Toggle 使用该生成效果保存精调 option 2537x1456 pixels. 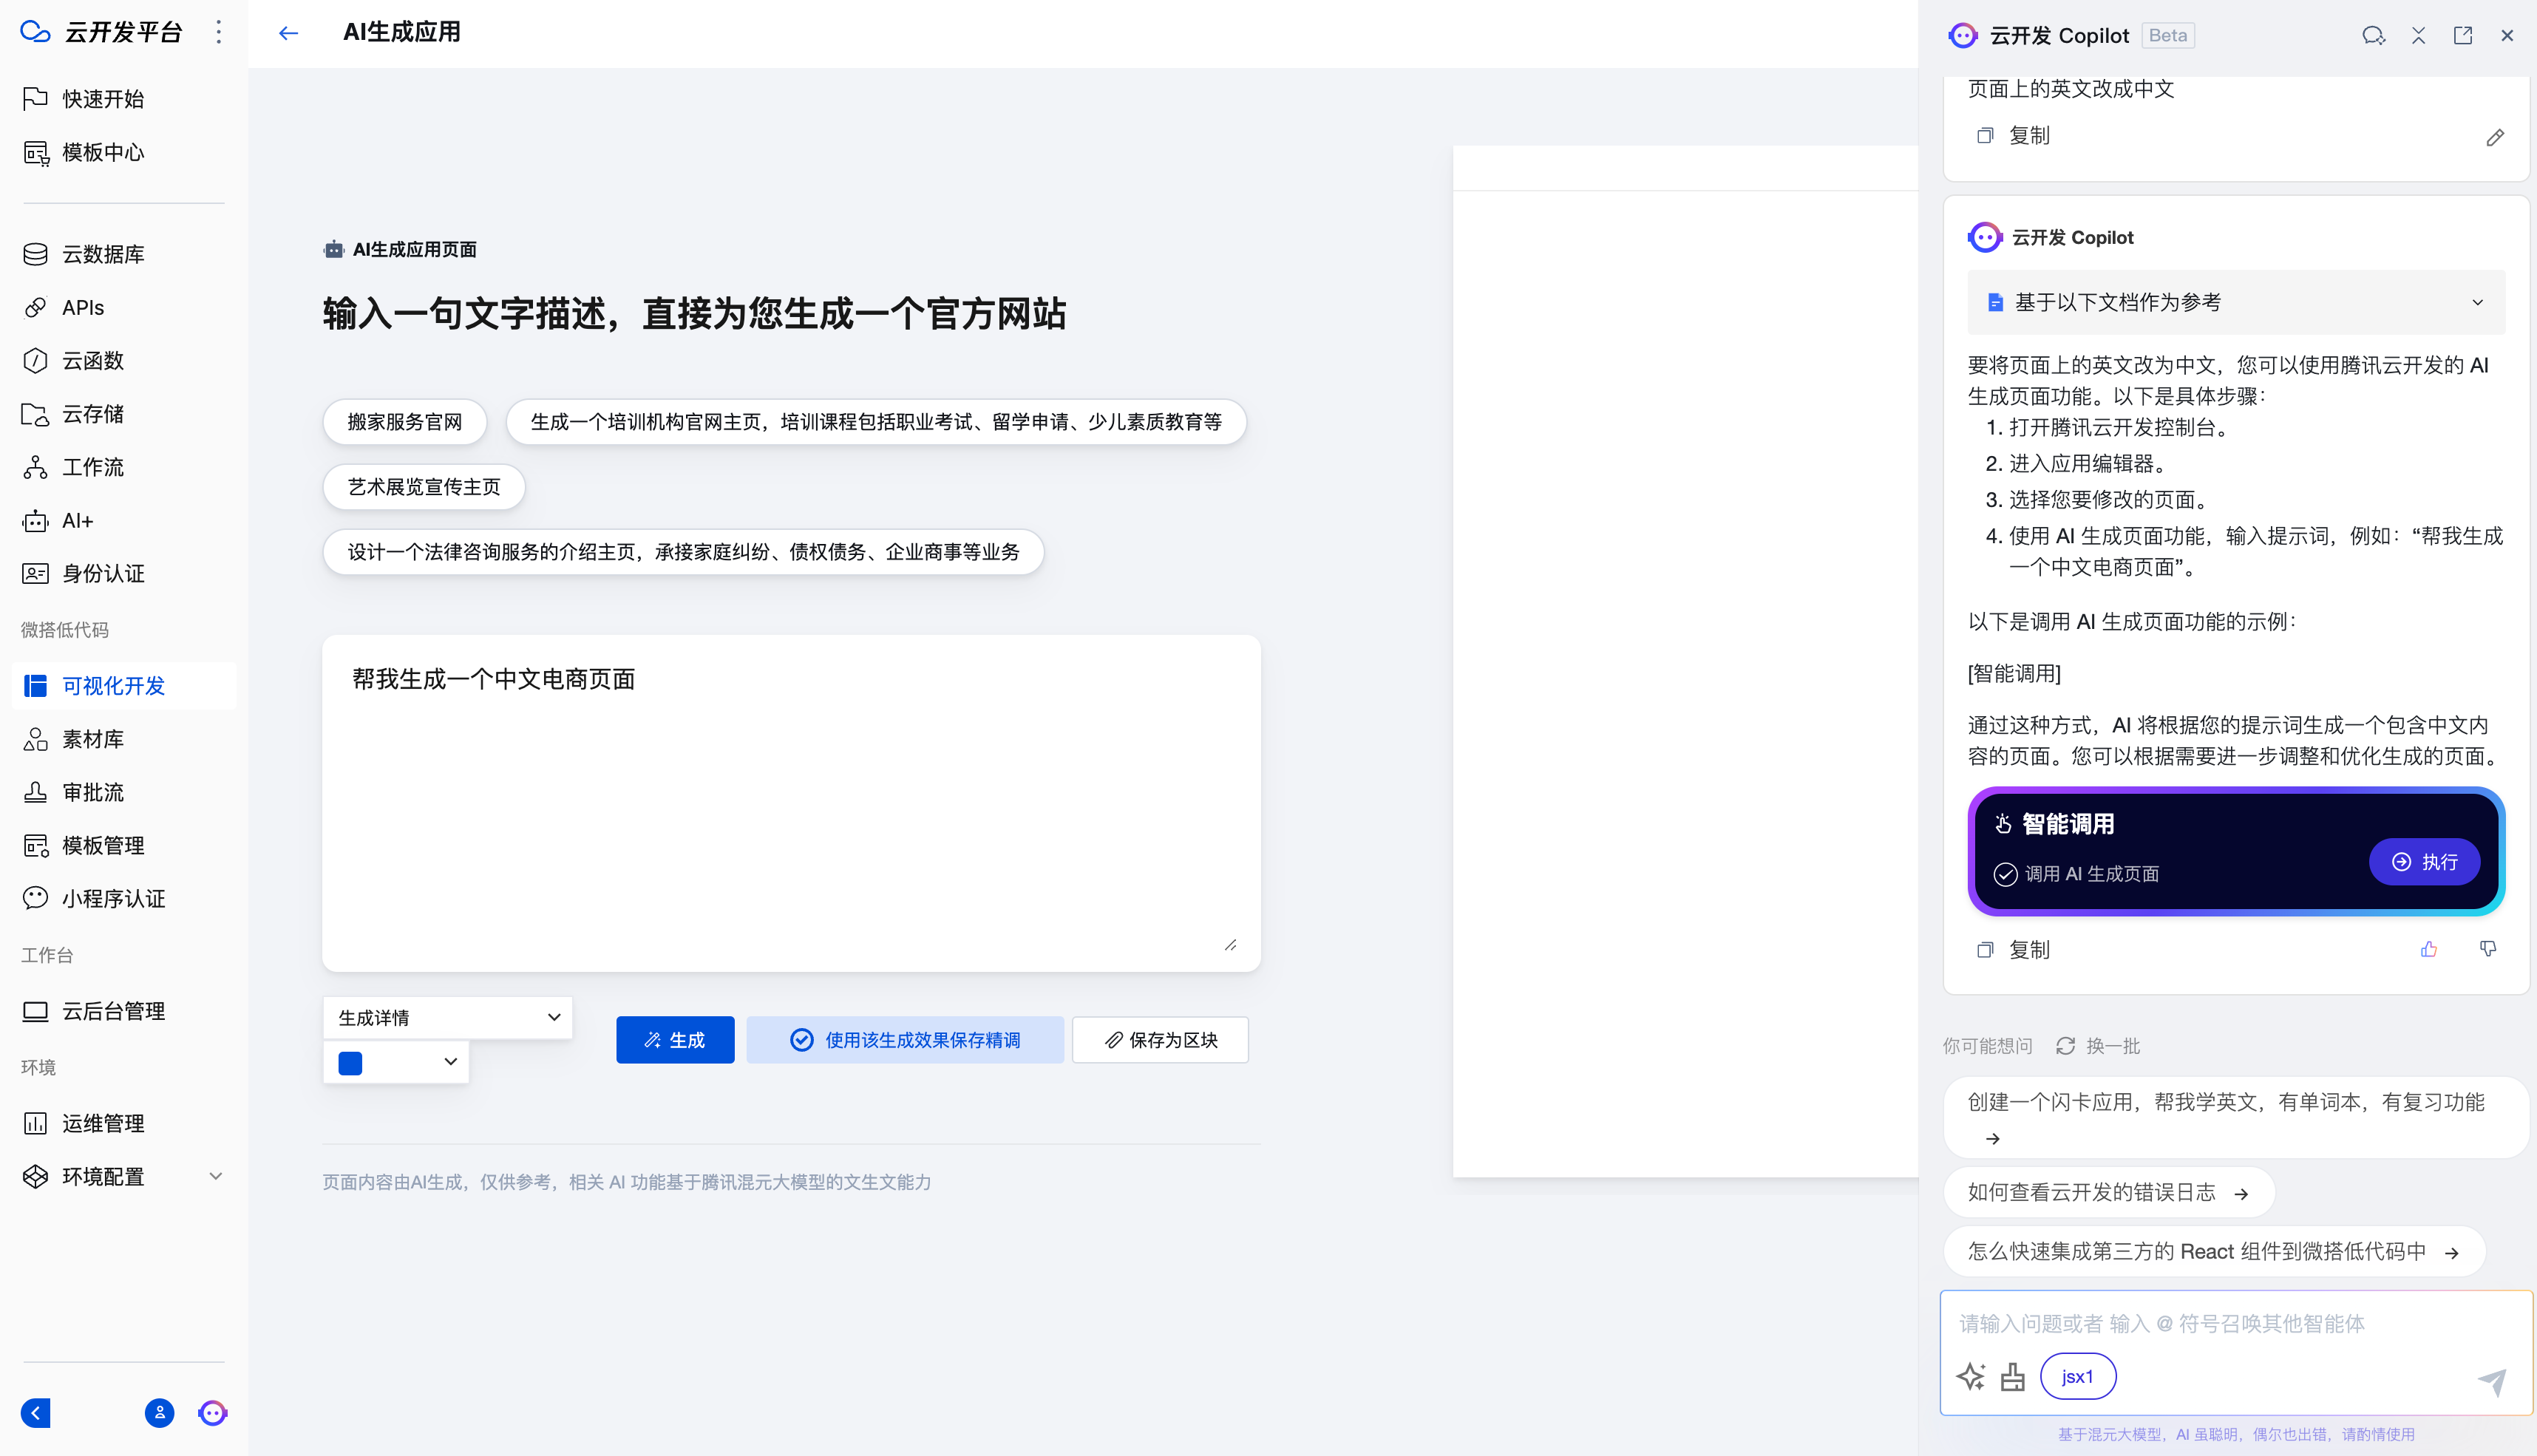click(x=904, y=1040)
